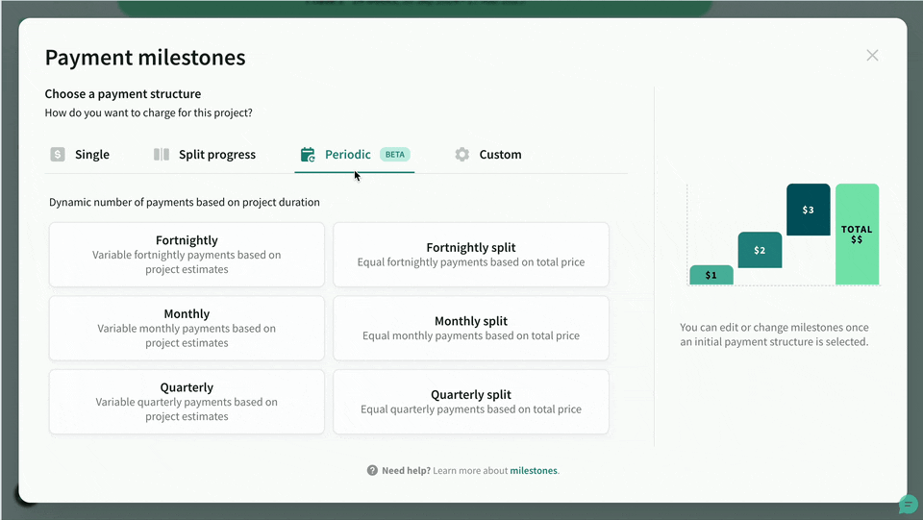Screen dimensions: 923x520
Task: Click the split columns icon beside Split progress
Action: 162,155
